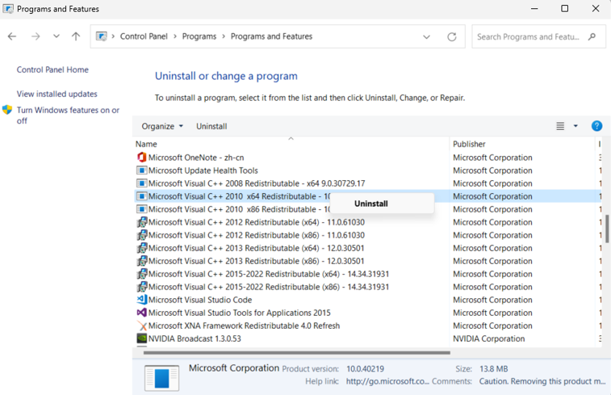The height and width of the screenshot is (395, 611).
Task: Open the address bar history dropdown
Action: pos(427,37)
